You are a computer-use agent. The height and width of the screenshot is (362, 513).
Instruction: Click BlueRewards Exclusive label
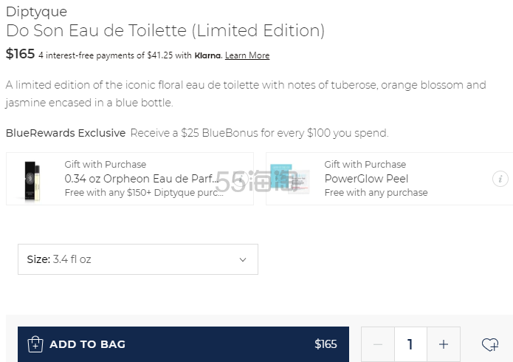[x=66, y=133]
